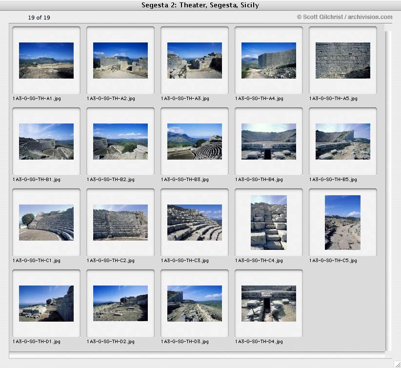
Task: Click the window title 'Segesta 2: Theater, Segesta, Sicily'
Action: click(x=200, y=5)
